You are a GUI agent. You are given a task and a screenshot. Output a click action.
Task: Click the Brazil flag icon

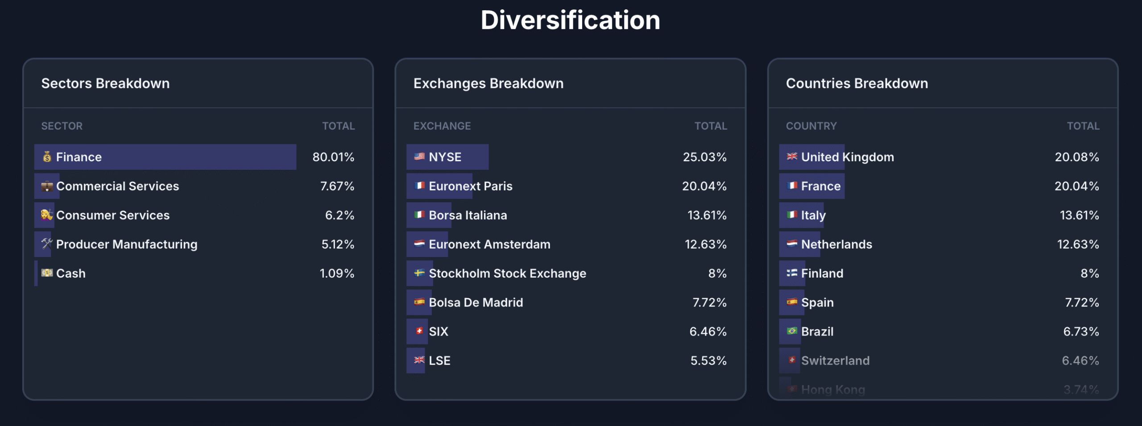pos(792,331)
